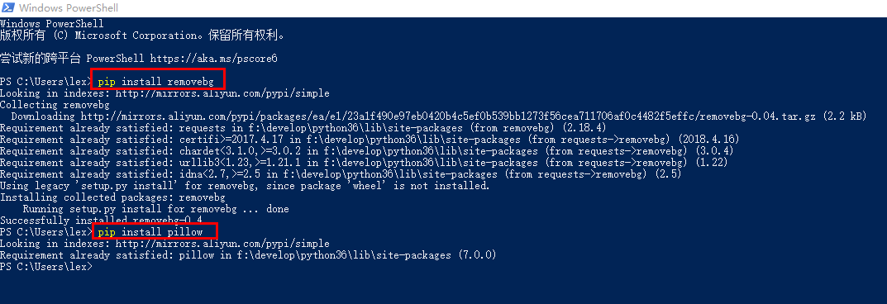Click 'Installing collected packages: removebg' line

click(x=112, y=197)
